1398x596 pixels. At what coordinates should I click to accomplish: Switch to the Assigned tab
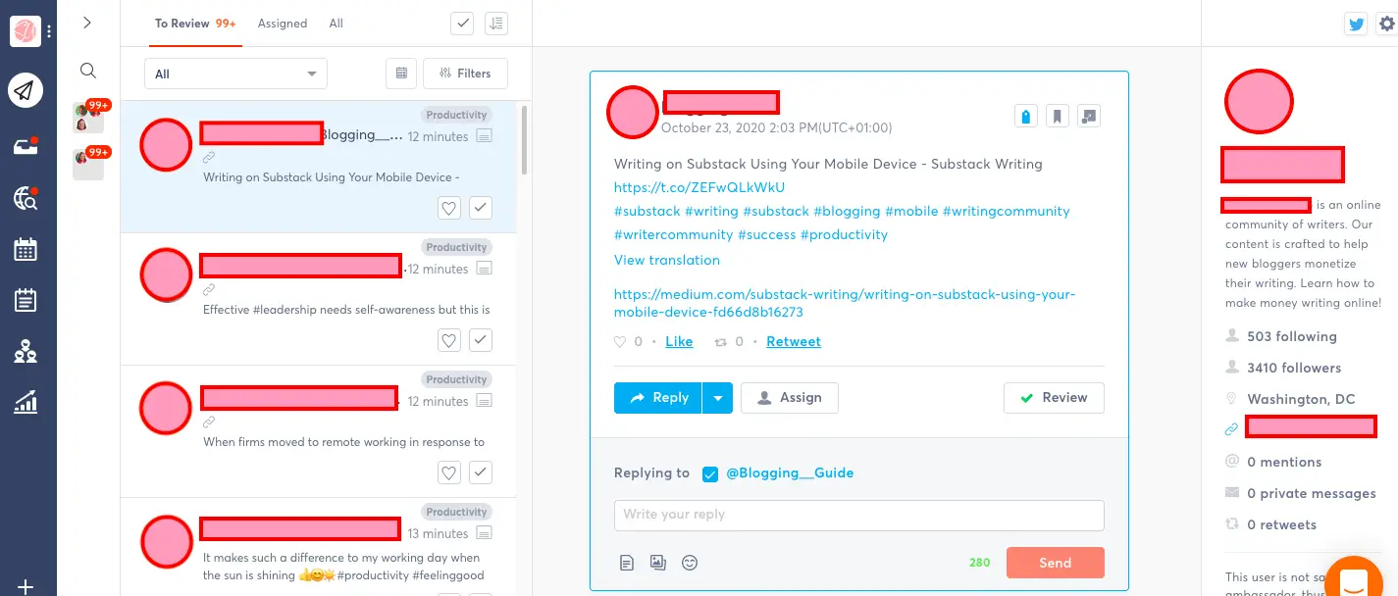pos(283,24)
